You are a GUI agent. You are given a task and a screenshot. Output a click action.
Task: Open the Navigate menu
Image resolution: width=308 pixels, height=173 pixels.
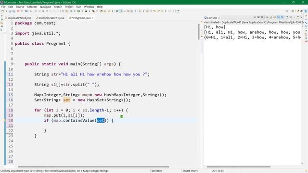[45, 7]
